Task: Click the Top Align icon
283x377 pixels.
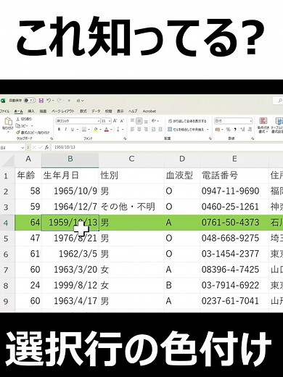Action: 132,121
